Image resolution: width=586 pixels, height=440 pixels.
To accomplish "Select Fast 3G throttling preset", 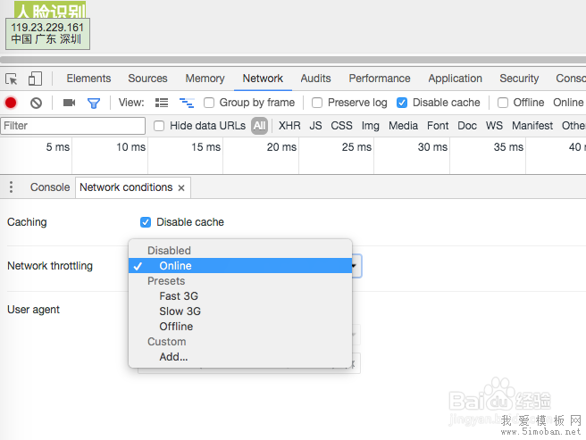I will pyautogui.click(x=179, y=296).
